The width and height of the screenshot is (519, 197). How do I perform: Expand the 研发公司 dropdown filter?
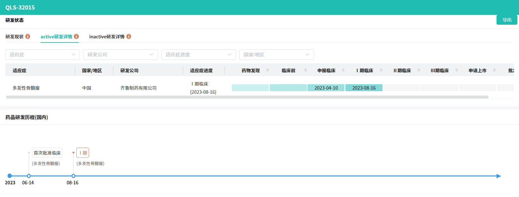click(120, 54)
